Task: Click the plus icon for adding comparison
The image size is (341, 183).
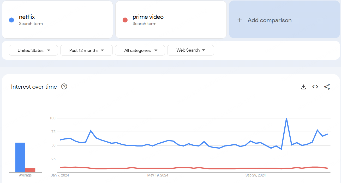Action: coord(240,20)
